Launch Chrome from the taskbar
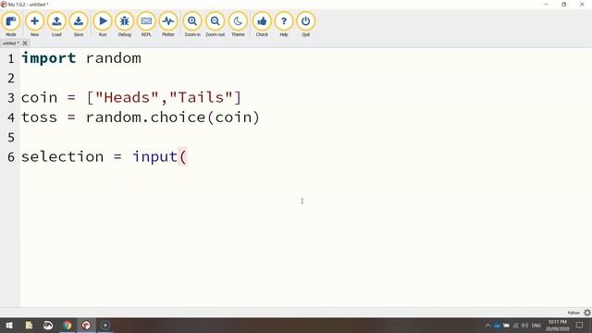Screen dimensions: 592x333 [68, 325]
